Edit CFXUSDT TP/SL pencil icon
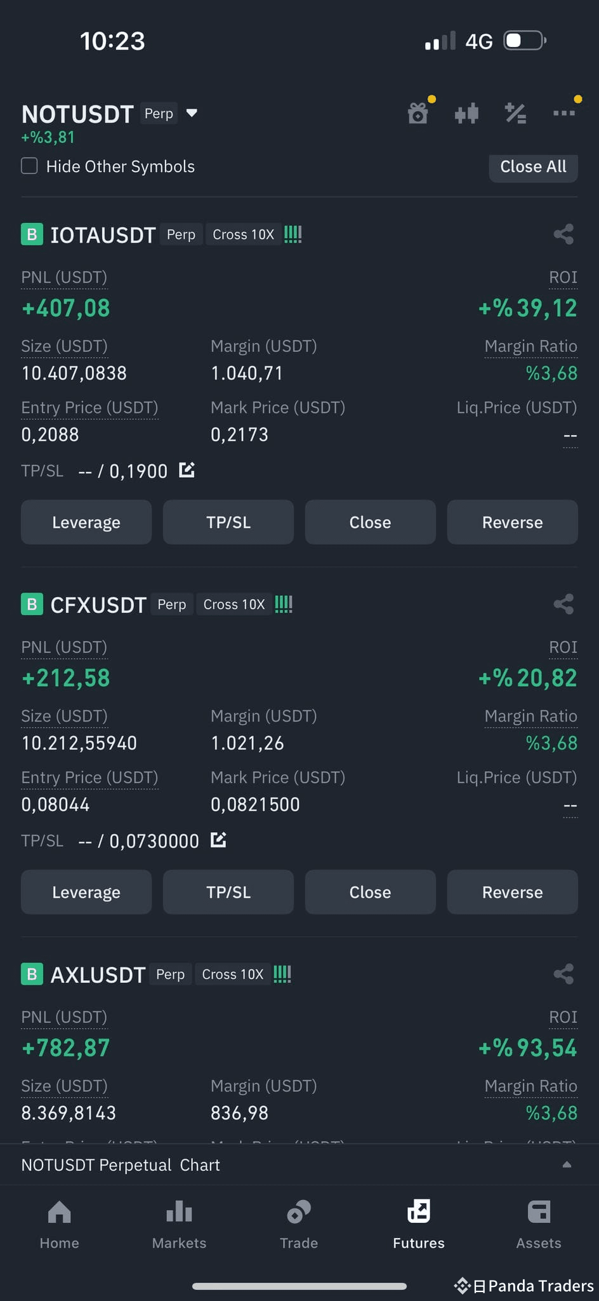The width and height of the screenshot is (599, 1301). click(x=218, y=840)
